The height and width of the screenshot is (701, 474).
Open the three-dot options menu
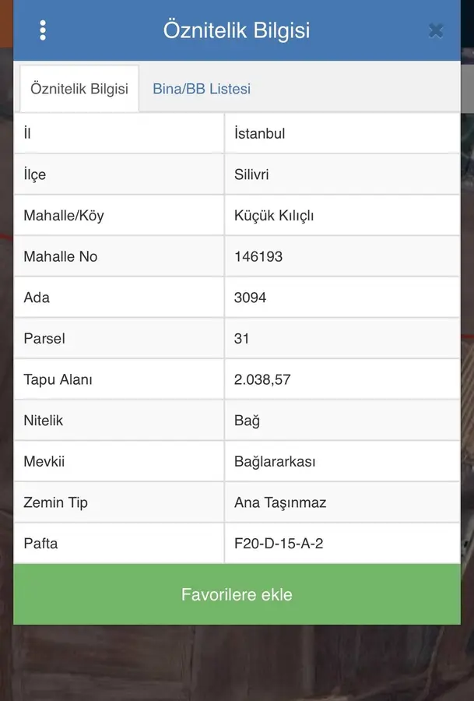tap(43, 30)
